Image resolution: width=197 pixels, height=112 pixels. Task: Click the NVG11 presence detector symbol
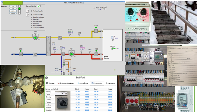coord(112,49)
